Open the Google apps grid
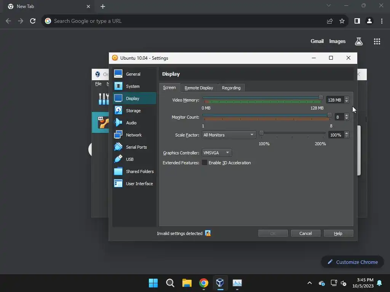The width and height of the screenshot is (390, 292). (x=377, y=41)
